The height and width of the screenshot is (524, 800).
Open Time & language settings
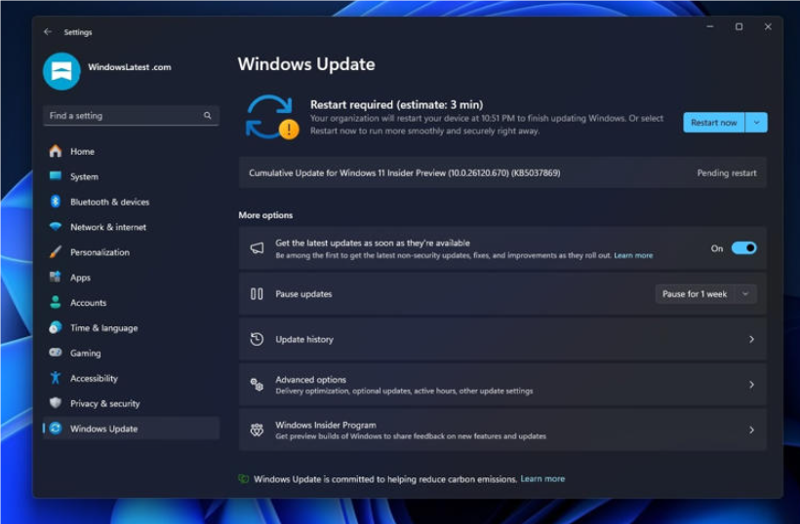[x=132, y=328]
